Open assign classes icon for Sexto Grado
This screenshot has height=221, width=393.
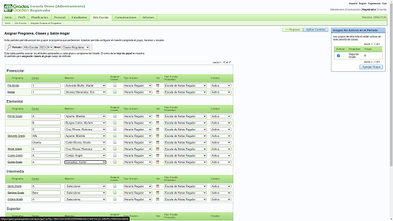(x=115, y=186)
